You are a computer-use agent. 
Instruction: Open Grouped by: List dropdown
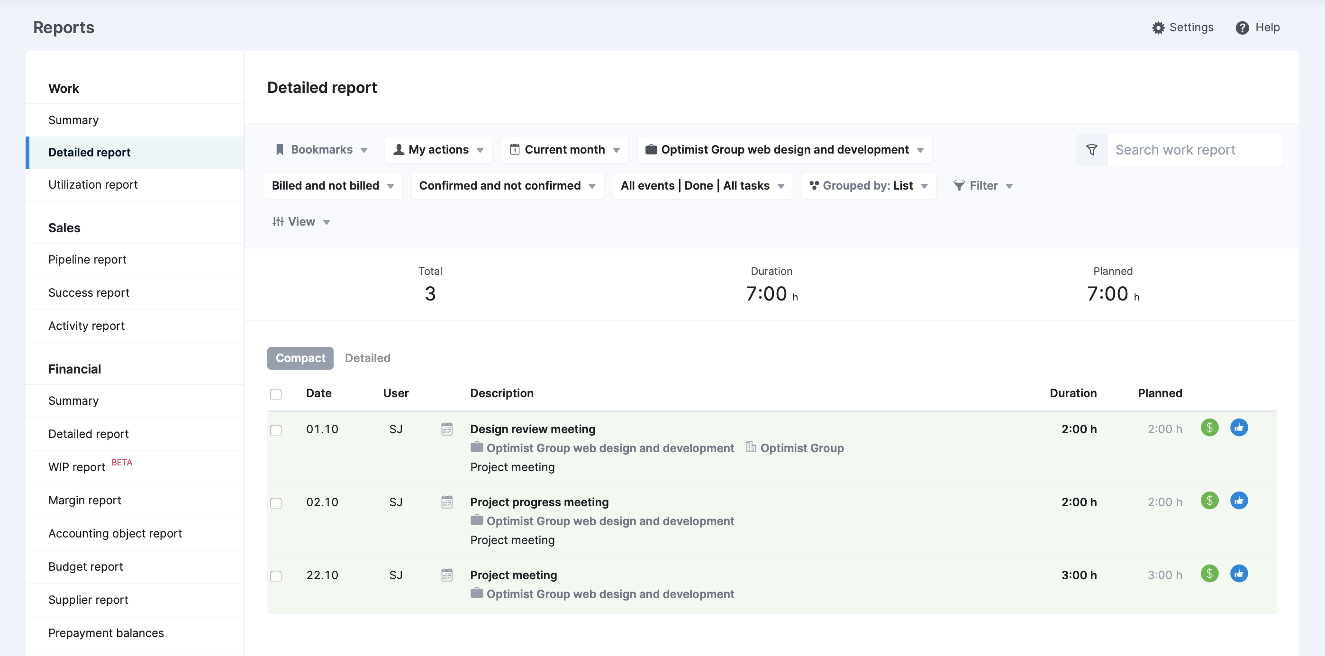(869, 186)
